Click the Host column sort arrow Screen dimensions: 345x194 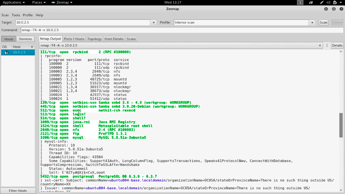pos(32,47)
